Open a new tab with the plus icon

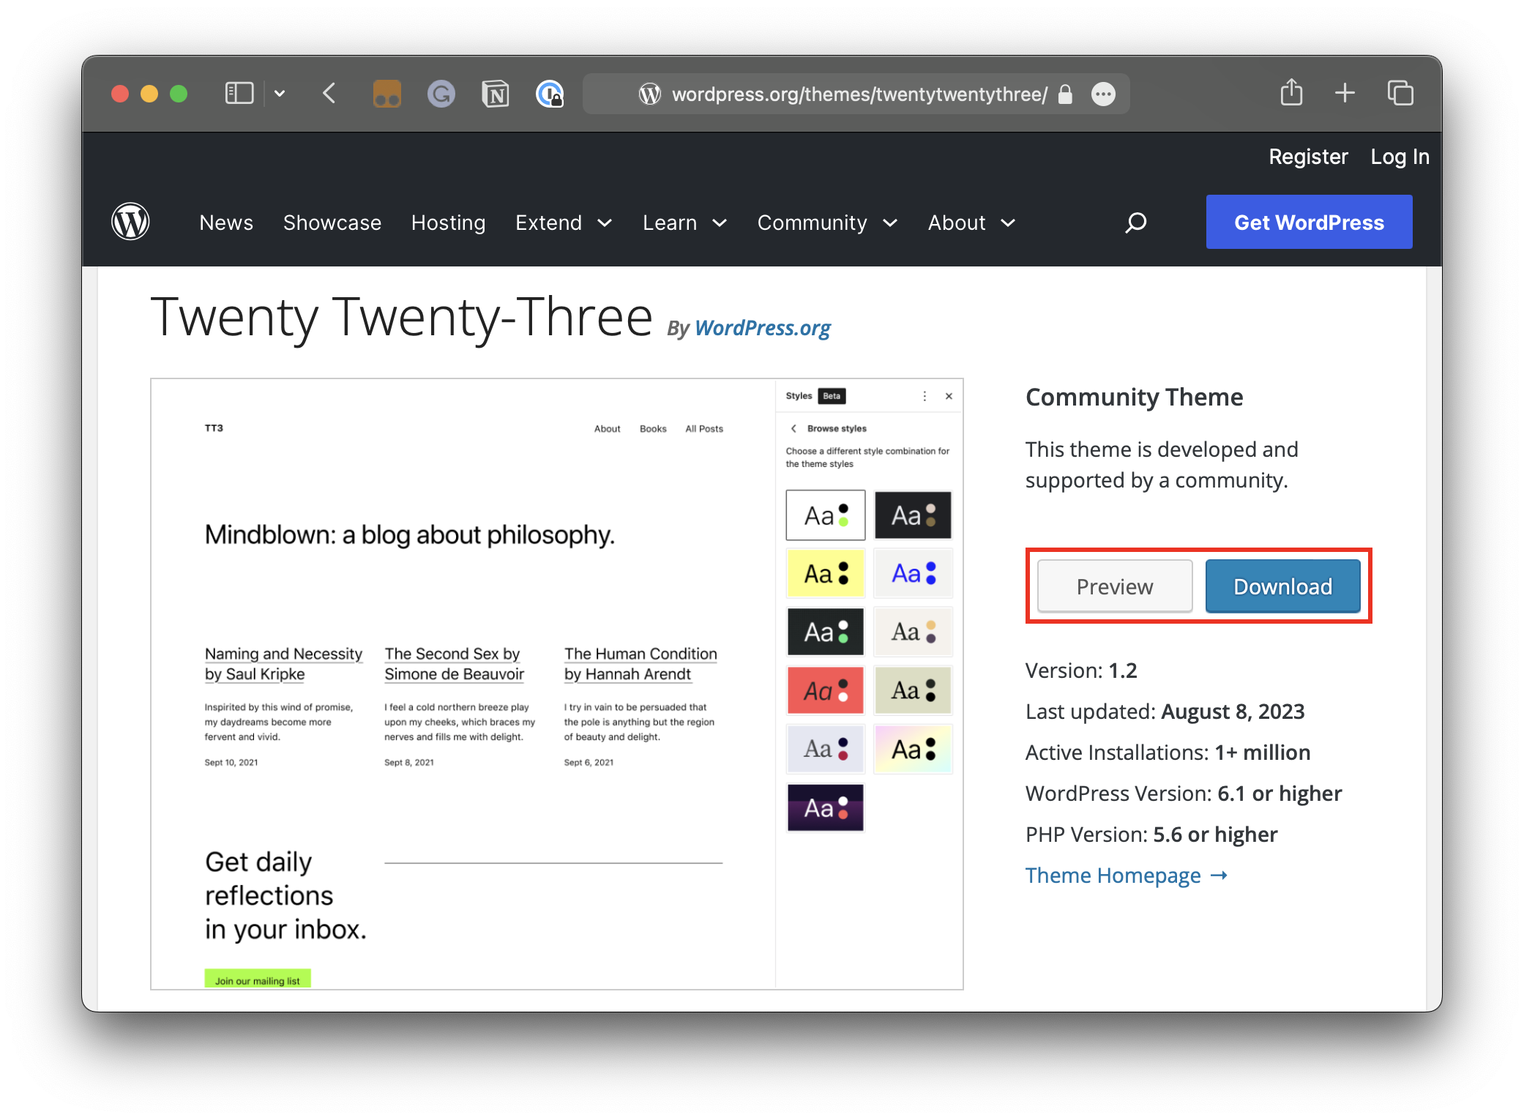click(x=1345, y=93)
